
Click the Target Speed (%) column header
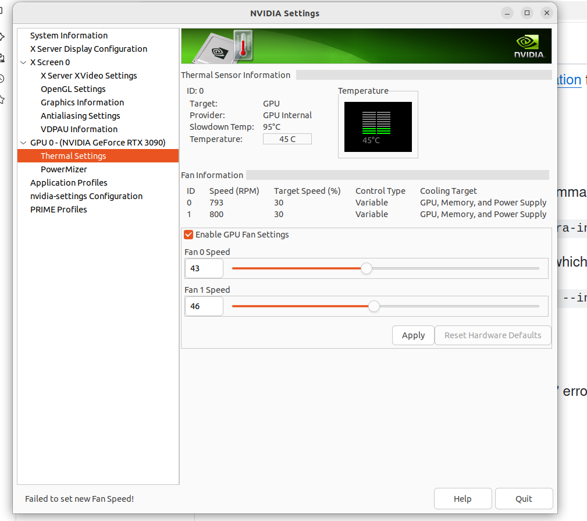coord(307,191)
